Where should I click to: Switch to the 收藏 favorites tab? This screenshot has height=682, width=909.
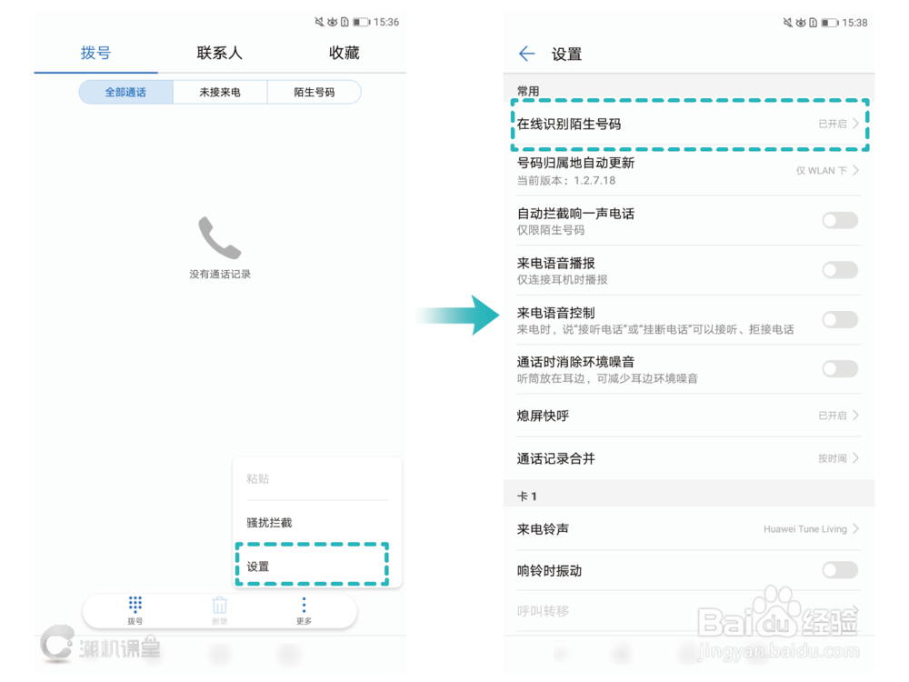click(344, 54)
